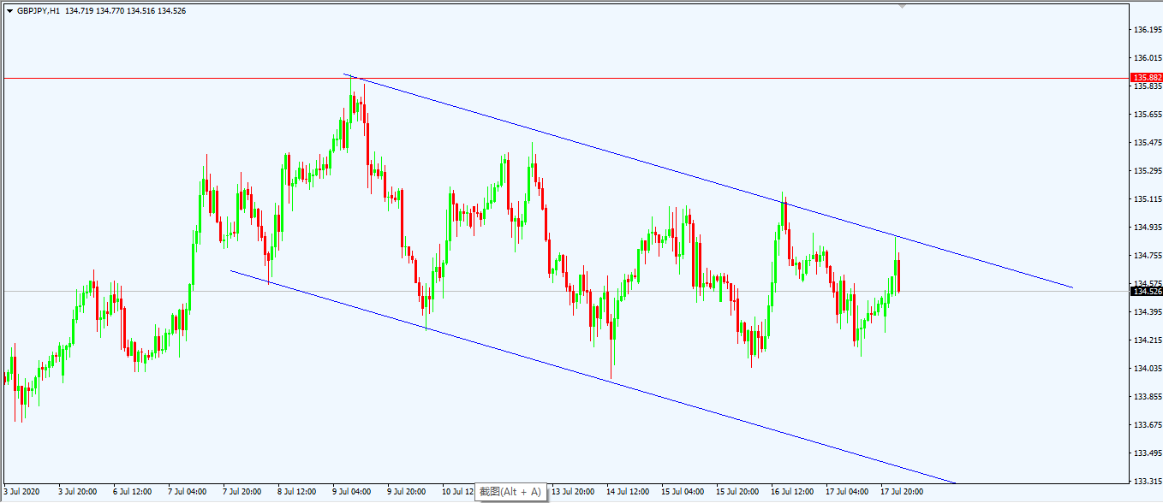Click the small triangle before GBPJPY,H1

click(9, 11)
